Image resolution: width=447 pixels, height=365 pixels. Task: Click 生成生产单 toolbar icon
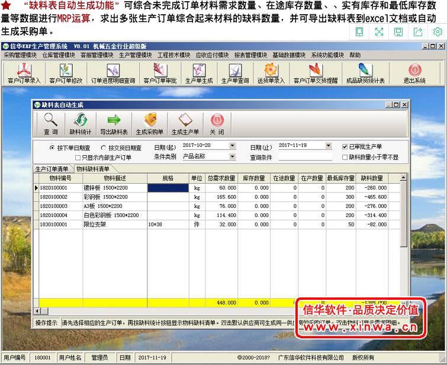[x=185, y=124]
